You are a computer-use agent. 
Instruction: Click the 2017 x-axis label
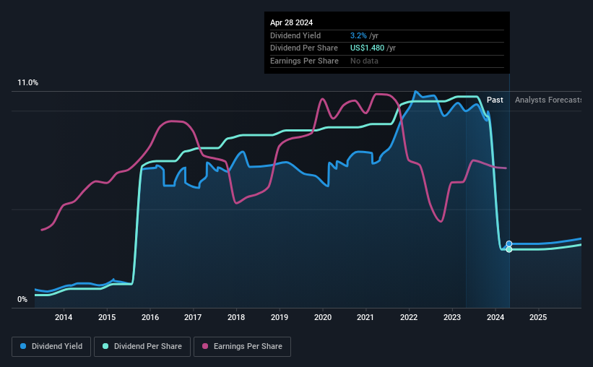(193, 317)
